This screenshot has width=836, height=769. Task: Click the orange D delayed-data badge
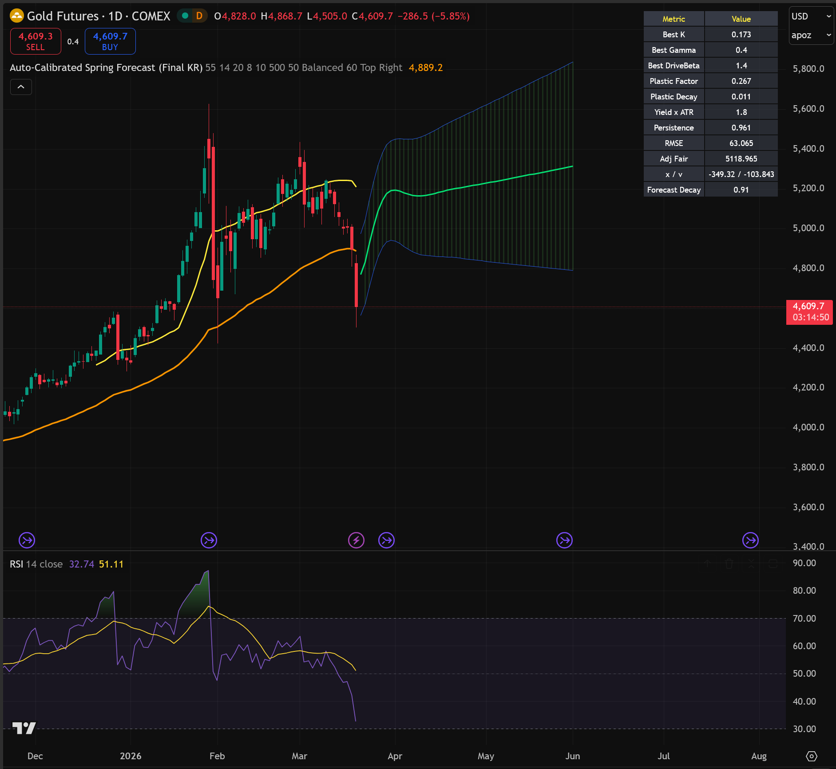tap(199, 16)
